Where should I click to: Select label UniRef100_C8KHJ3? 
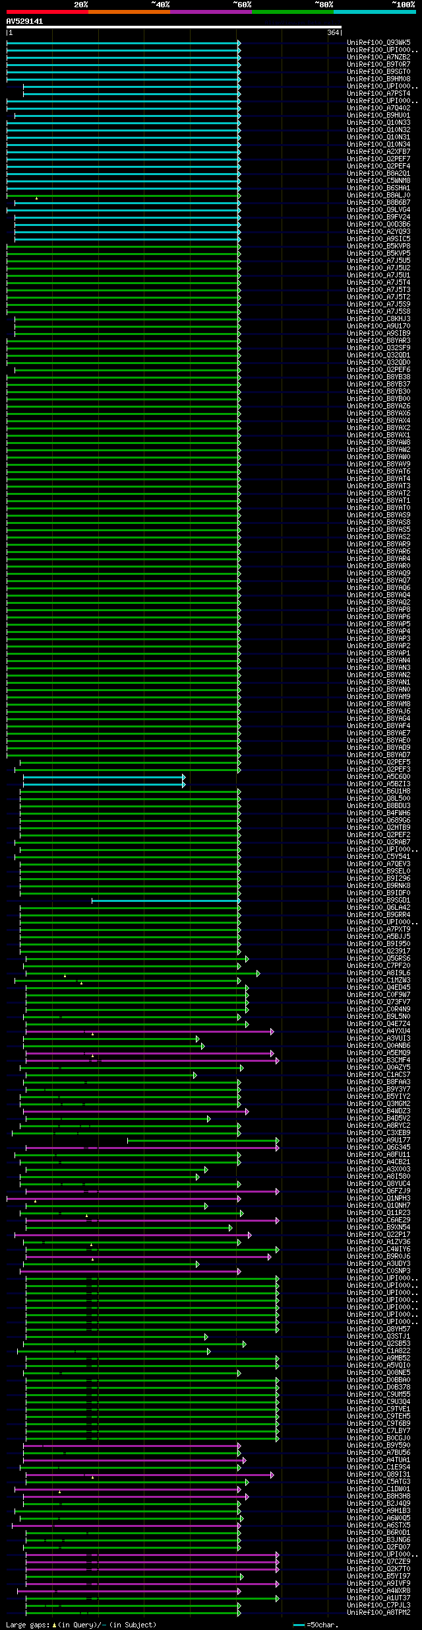[x=378, y=318]
